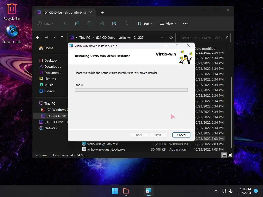Refresh the current folder view

point(171,37)
